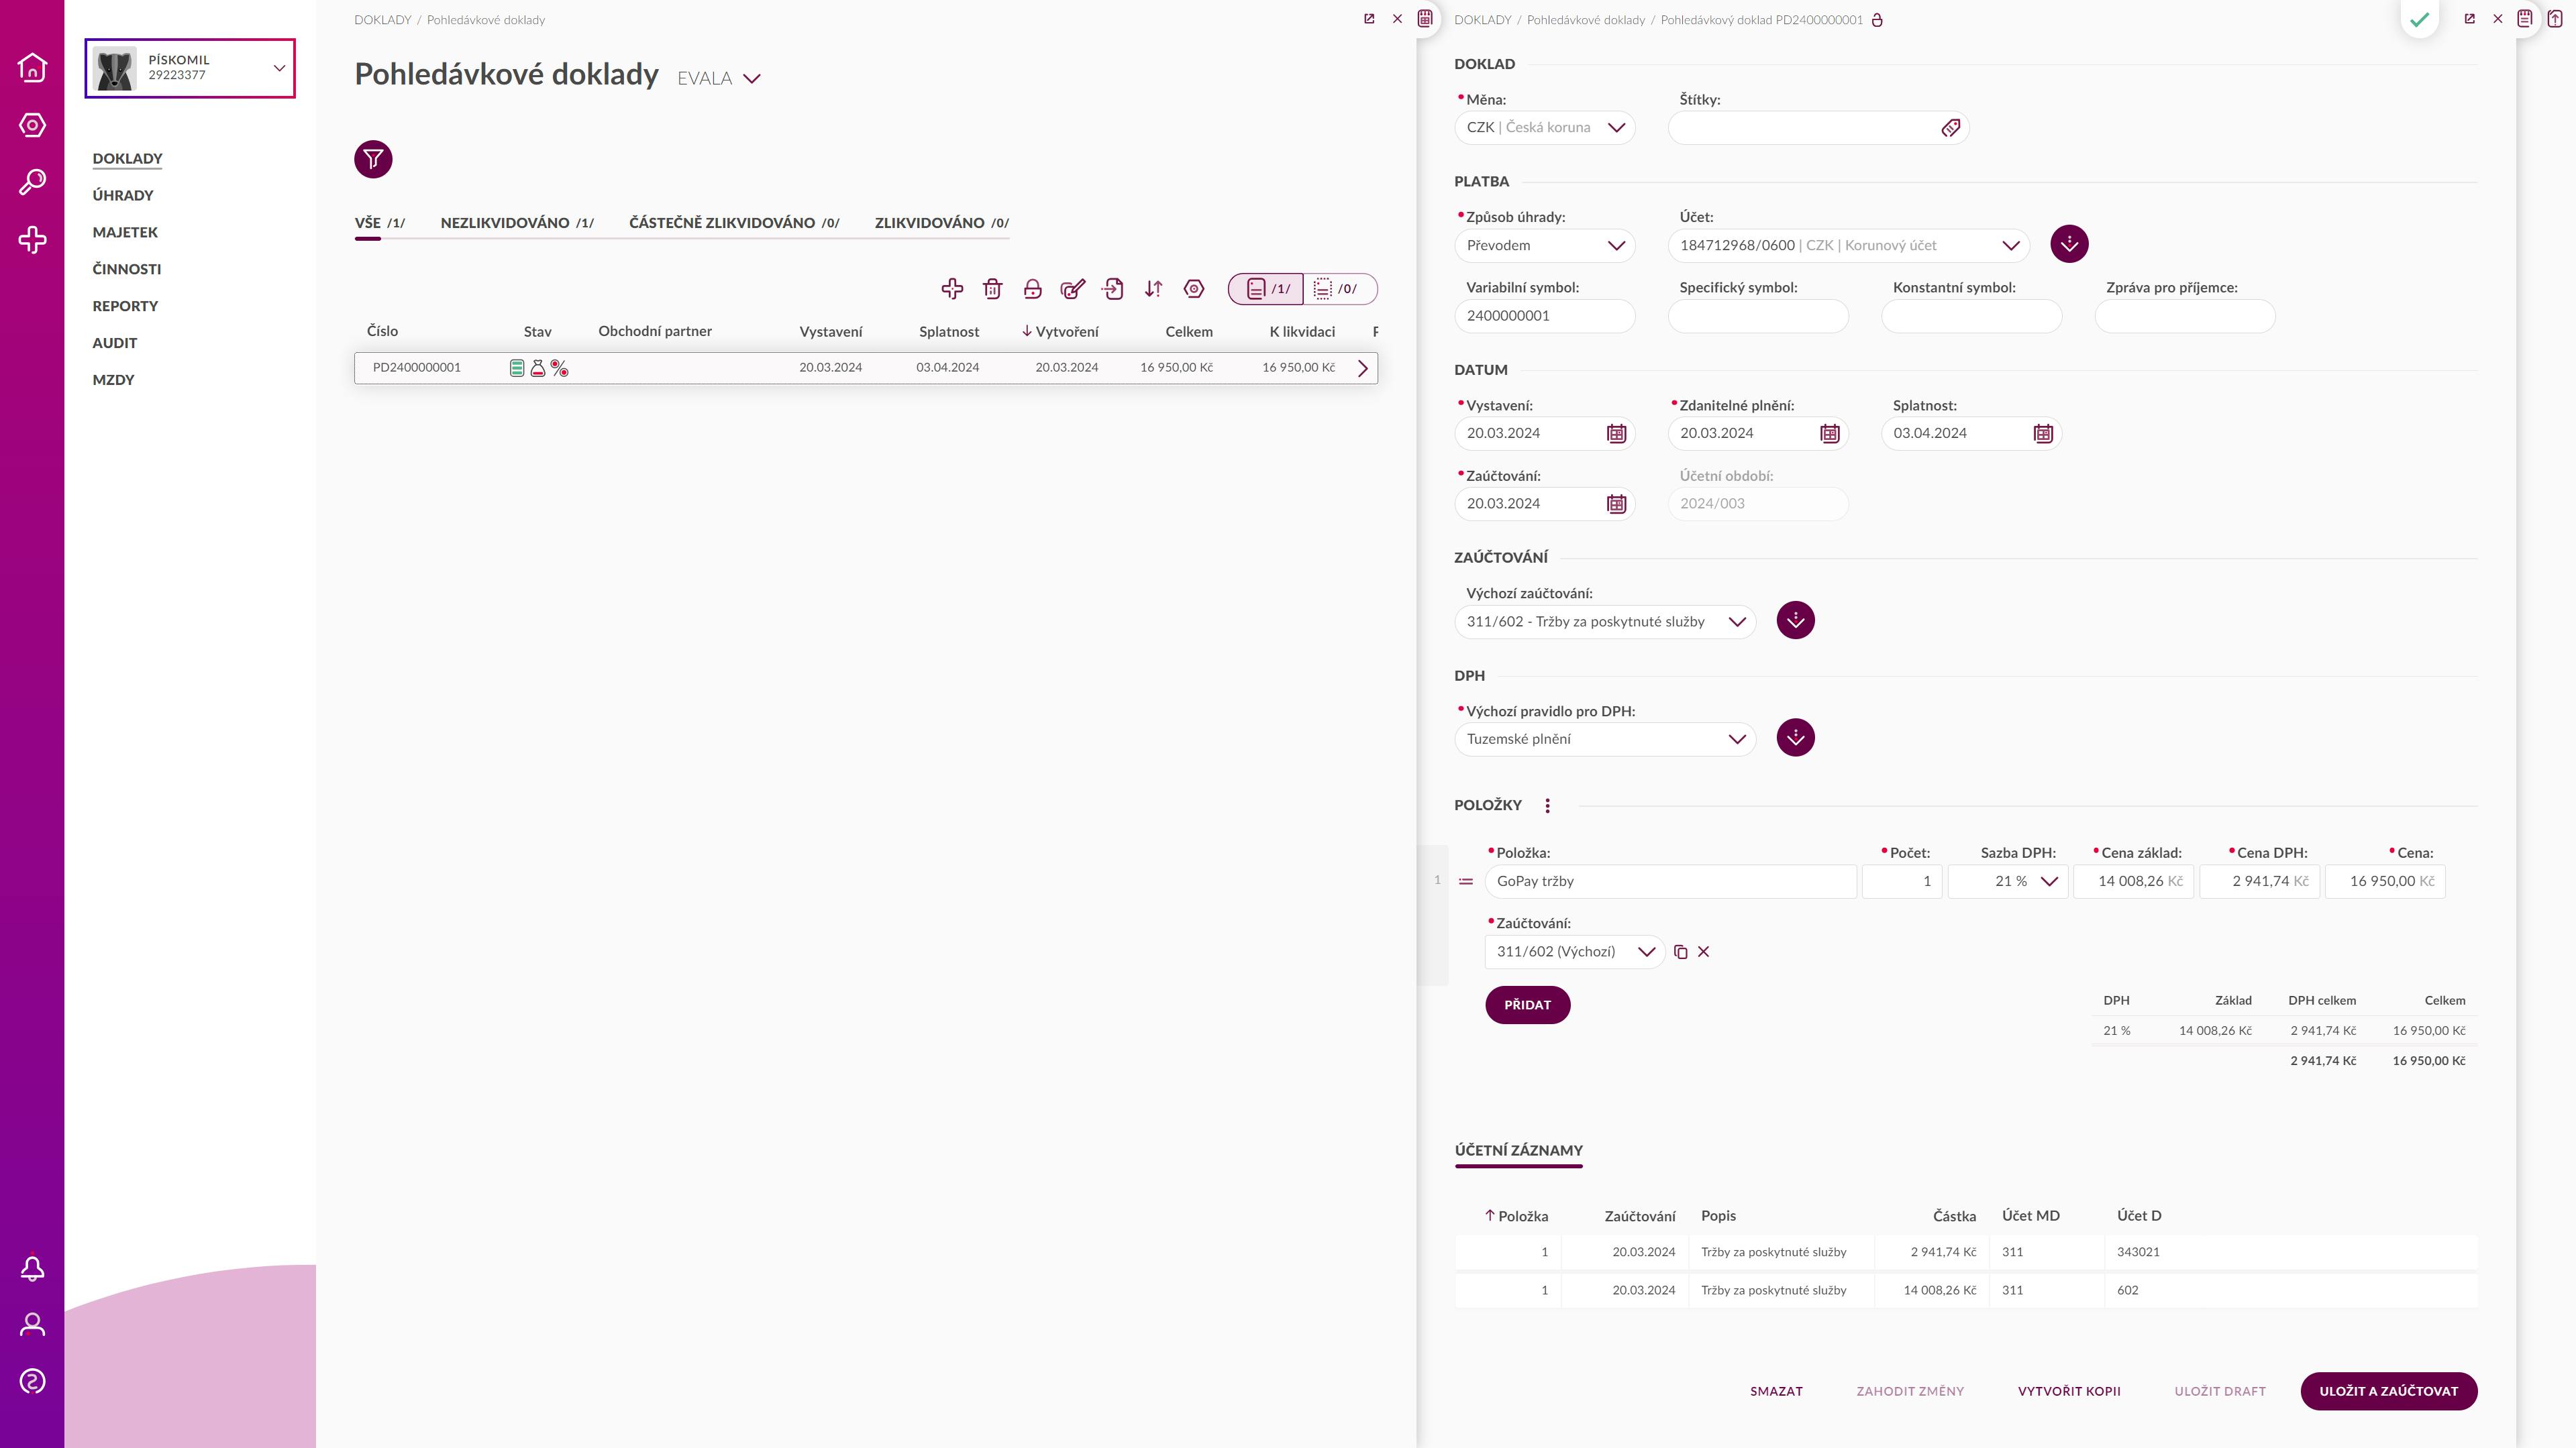
Task: Switch to NEZLIKVIDOVÁNO tab
Action: (517, 223)
